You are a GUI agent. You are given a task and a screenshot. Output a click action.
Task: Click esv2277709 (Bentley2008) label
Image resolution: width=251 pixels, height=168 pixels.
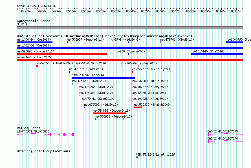pyautogui.click(x=152, y=69)
